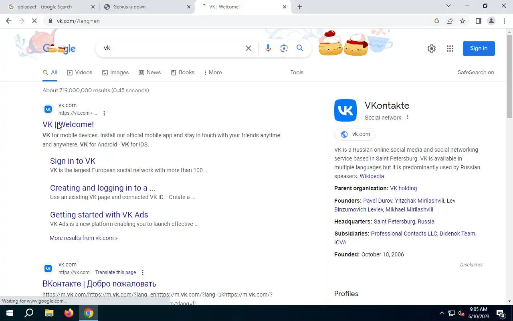Open Saint Petersburg, Russia link
Image resolution: width=513 pixels, height=321 pixels.
tap(404, 221)
